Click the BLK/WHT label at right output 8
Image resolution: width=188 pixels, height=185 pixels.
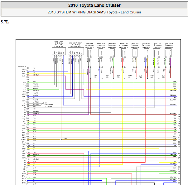point(173,100)
